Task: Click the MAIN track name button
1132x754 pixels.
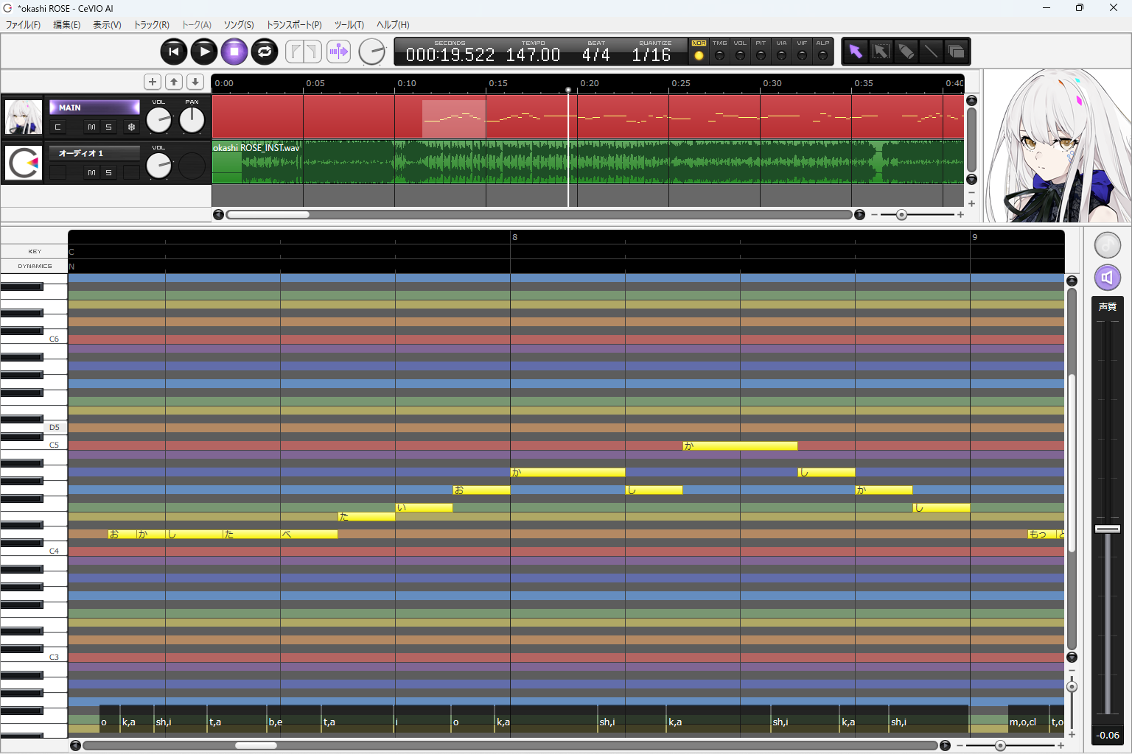Action: click(94, 108)
